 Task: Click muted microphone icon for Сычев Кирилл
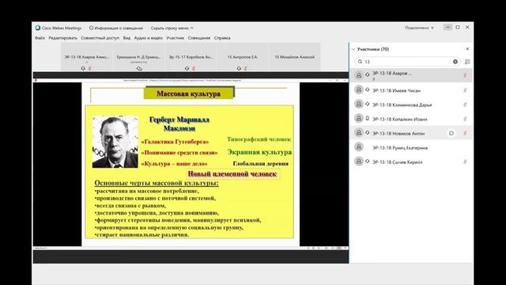pos(465,161)
